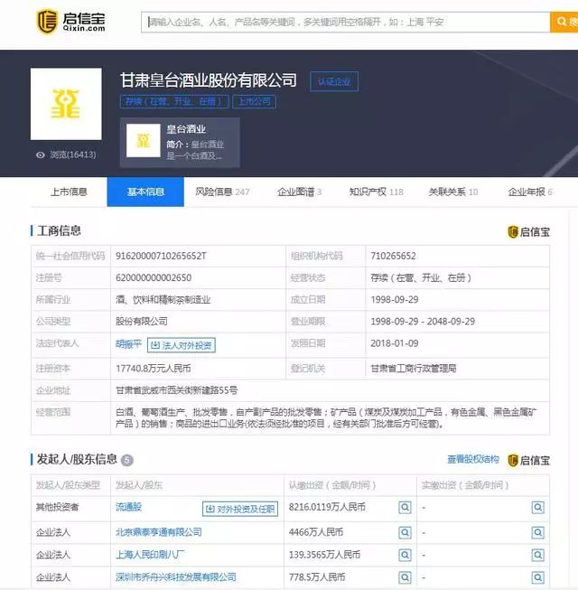Click the 工商信息 section heading
The image size is (578, 590).
(59, 230)
